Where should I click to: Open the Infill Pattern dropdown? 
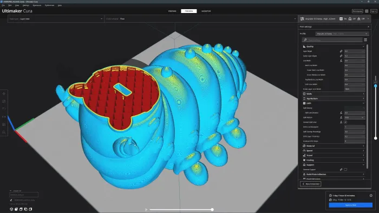[x=355, y=117]
